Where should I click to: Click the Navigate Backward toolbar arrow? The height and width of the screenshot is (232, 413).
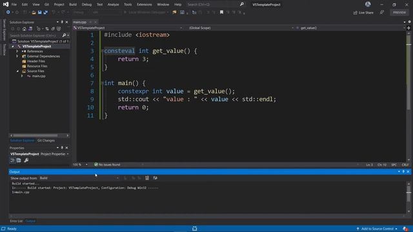click(8, 12)
